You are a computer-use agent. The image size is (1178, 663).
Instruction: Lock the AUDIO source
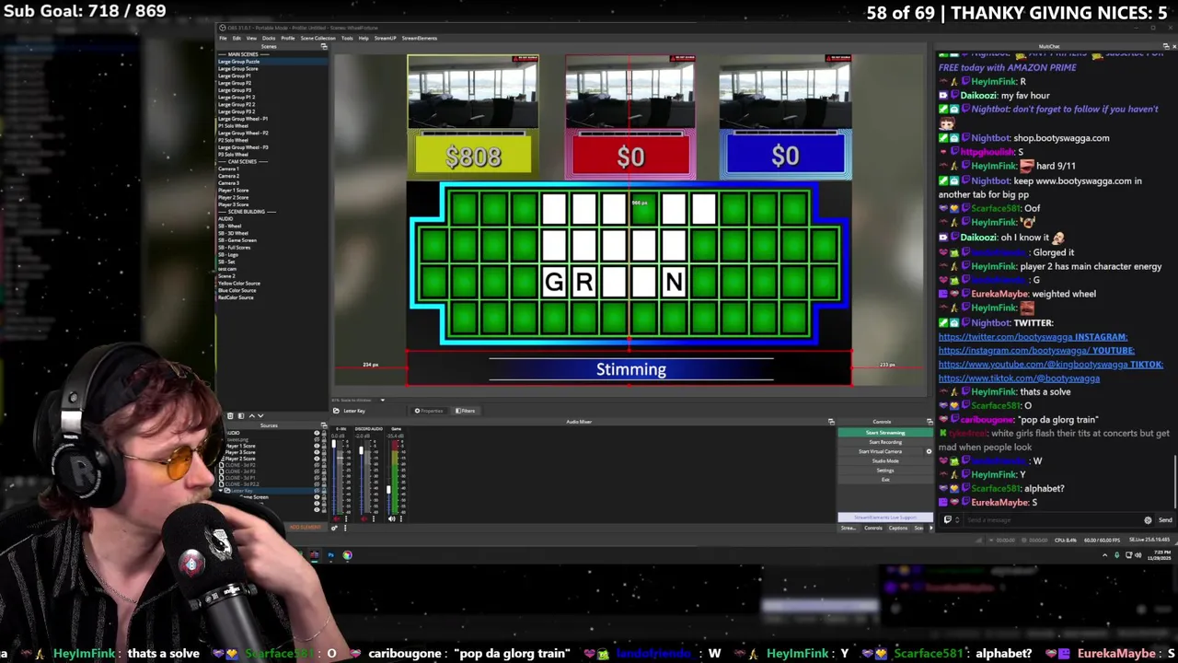(x=324, y=433)
